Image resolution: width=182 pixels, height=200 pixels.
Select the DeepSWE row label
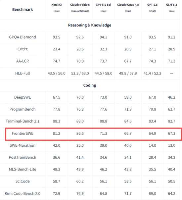coord(23,97)
